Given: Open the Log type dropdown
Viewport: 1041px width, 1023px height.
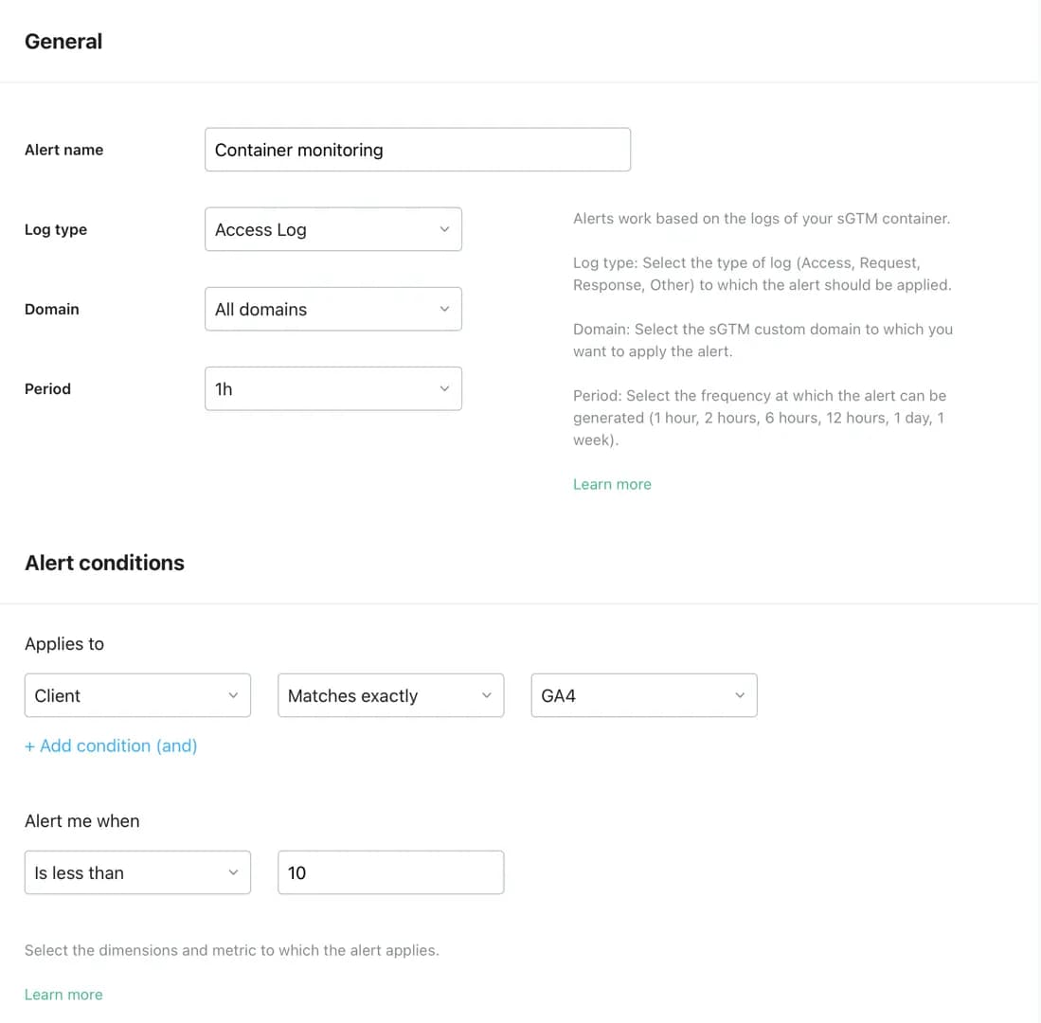Looking at the screenshot, I should coord(333,229).
